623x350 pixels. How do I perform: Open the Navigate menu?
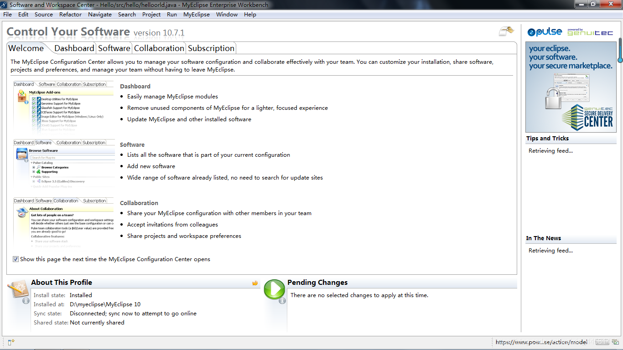point(100,14)
